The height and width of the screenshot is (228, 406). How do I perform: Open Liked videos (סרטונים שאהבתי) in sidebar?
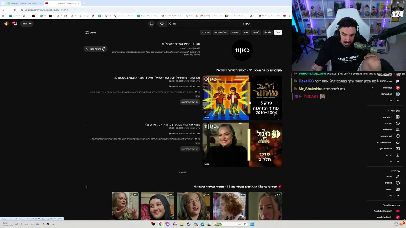(x=388, y=142)
